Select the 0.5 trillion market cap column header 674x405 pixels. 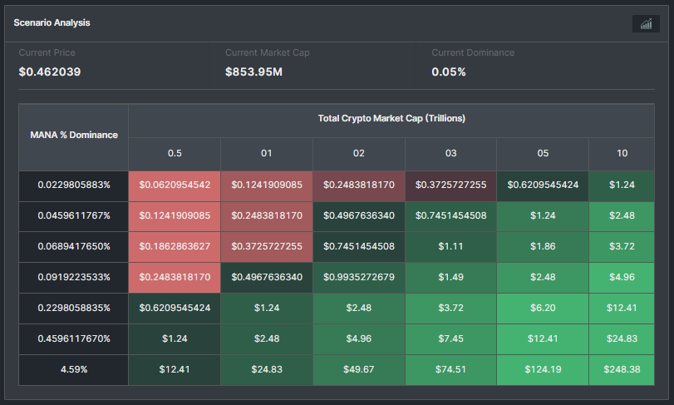click(x=175, y=154)
